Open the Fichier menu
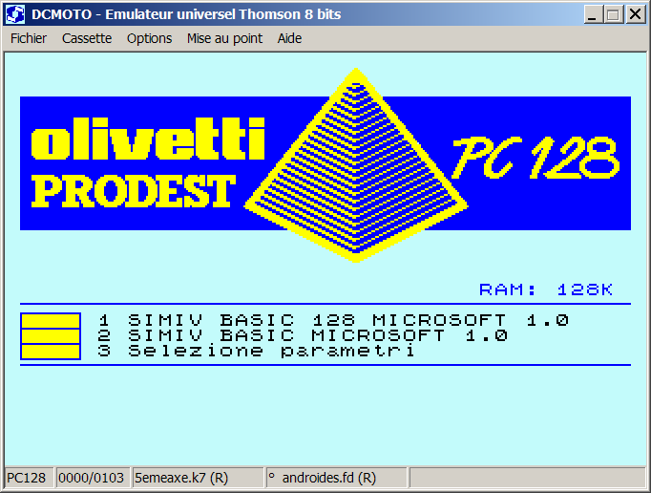 tap(29, 38)
